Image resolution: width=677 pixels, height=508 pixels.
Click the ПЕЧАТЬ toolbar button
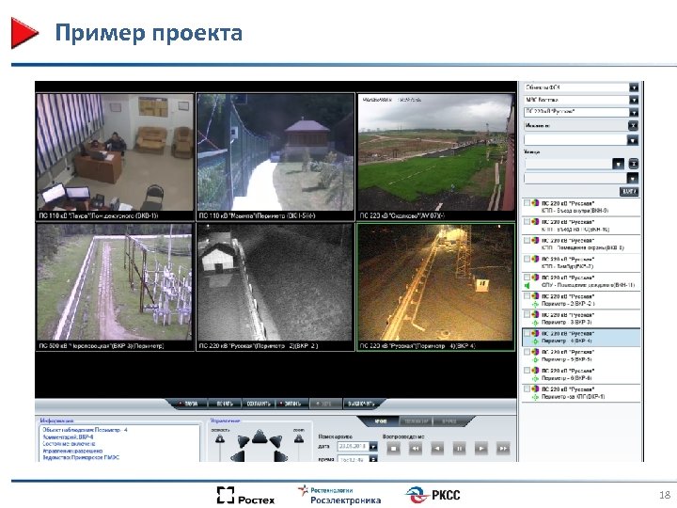click(224, 404)
